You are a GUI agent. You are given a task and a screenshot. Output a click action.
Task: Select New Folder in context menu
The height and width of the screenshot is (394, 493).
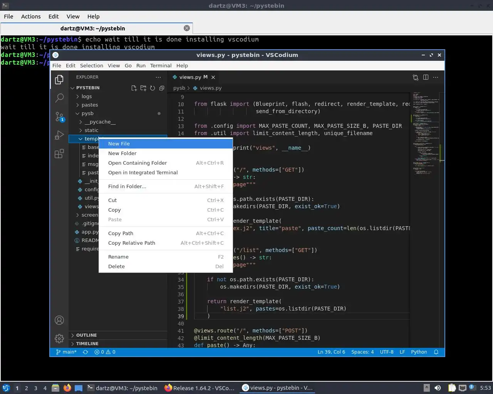(x=166, y=153)
